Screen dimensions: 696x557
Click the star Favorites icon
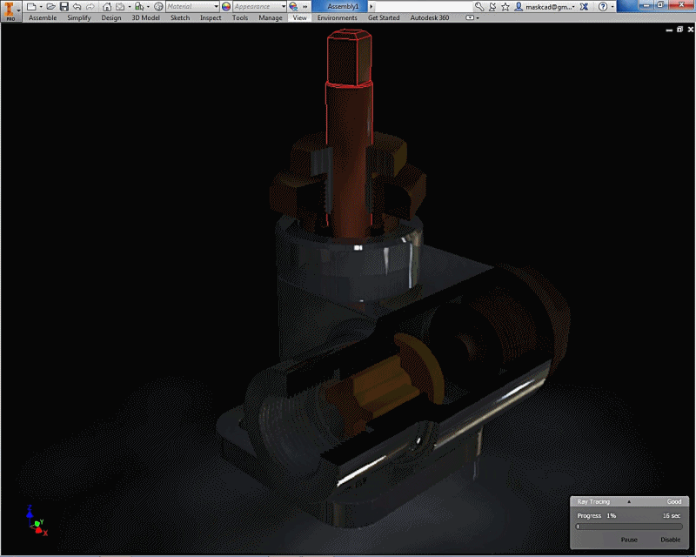point(505,6)
